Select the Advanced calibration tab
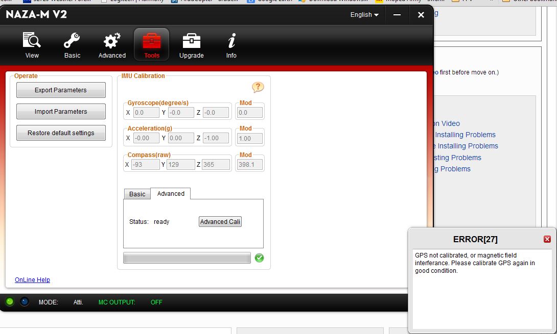This screenshot has height=334, width=557. pyautogui.click(x=171, y=194)
